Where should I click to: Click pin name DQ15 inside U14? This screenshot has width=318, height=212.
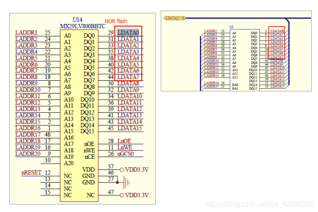coord(87,131)
